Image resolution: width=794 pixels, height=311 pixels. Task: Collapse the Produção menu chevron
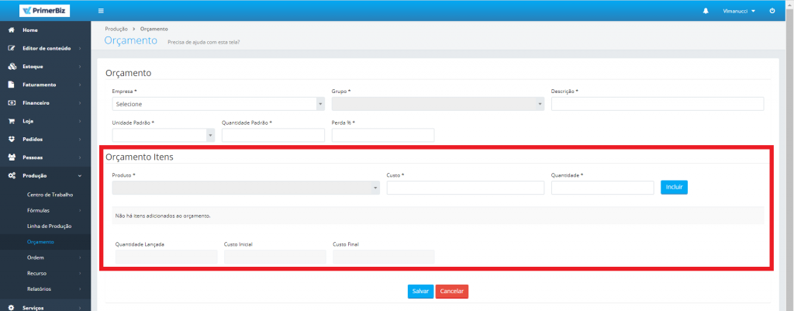tap(80, 176)
